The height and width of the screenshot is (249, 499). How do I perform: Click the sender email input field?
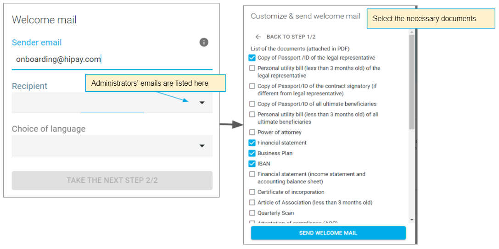(112, 59)
